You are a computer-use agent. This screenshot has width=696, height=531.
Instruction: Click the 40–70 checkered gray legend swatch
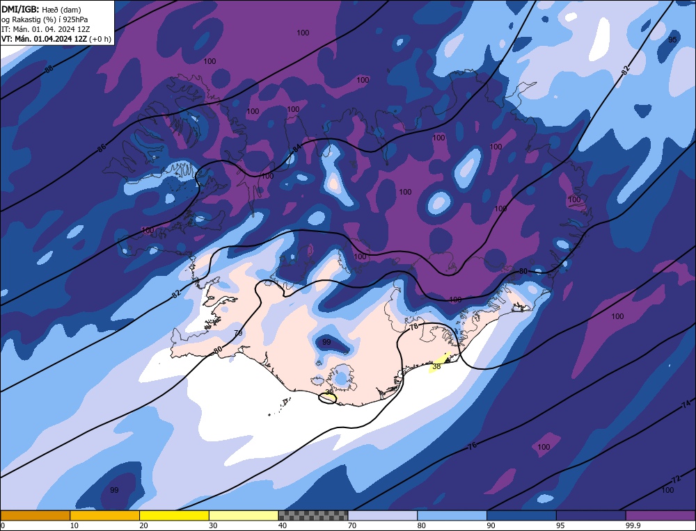[x=313, y=515]
